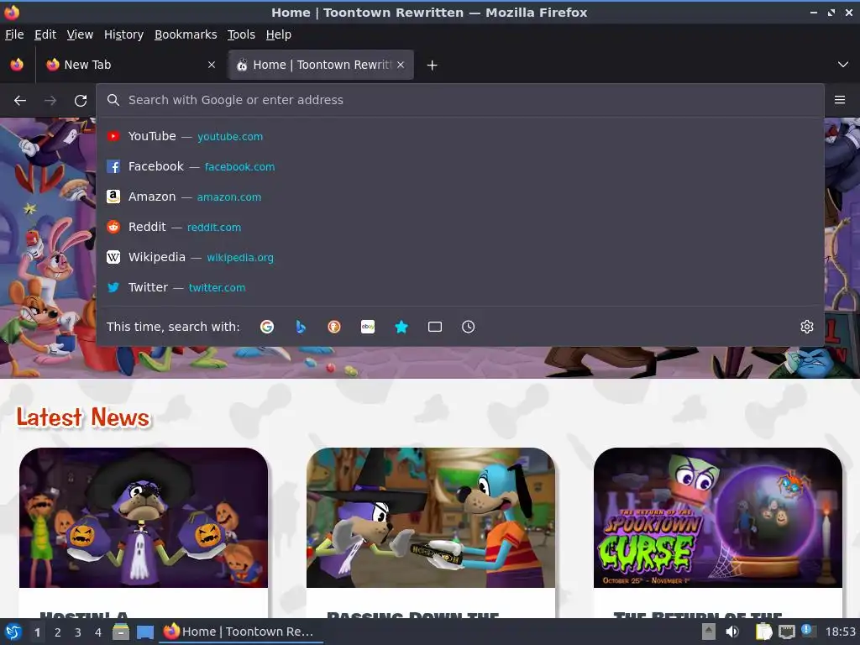Close the Toontown Rewritten tab

pos(401,65)
